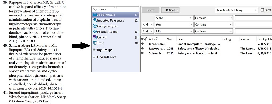Click the Year search text field
272x104 pixels.
[253, 24]
